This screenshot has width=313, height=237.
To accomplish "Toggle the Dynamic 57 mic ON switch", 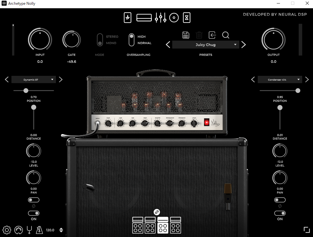I will (34, 213).
